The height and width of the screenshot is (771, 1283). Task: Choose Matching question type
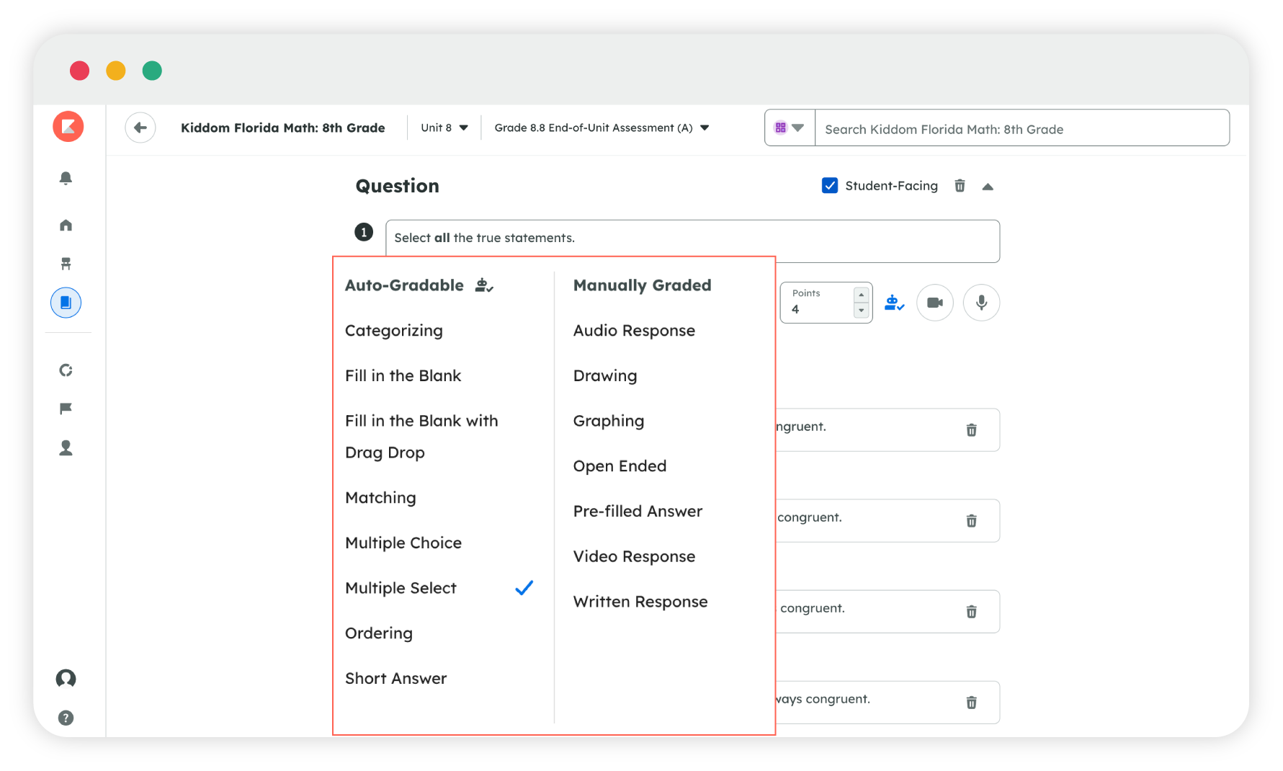point(380,498)
